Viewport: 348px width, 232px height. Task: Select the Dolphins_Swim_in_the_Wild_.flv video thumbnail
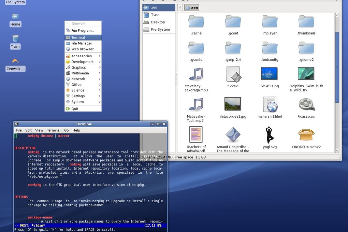[306, 73]
